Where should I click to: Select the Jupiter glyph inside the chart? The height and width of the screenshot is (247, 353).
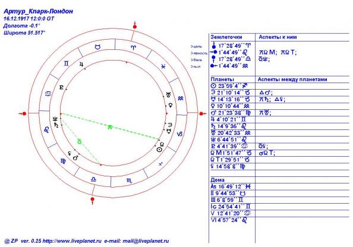coord(81,65)
